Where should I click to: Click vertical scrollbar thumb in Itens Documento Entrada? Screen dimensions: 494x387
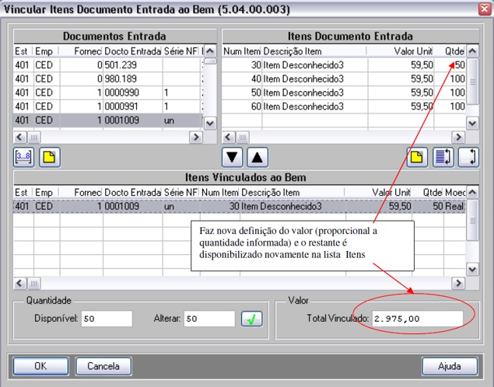click(x=472, y=82)
